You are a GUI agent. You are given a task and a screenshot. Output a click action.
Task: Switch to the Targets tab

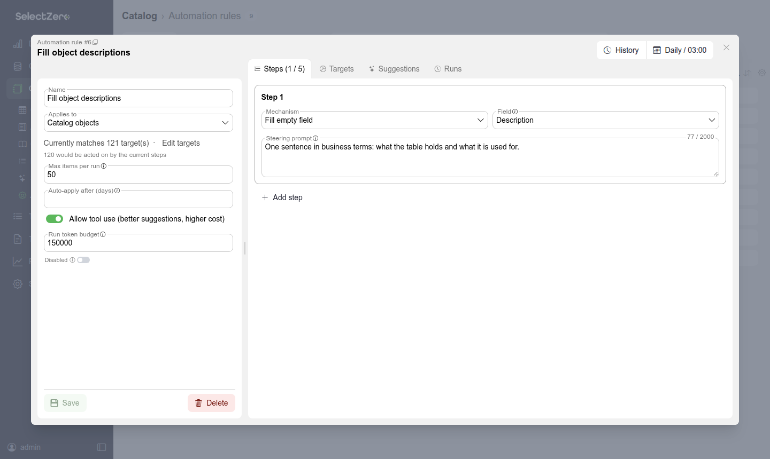[336, 69]
